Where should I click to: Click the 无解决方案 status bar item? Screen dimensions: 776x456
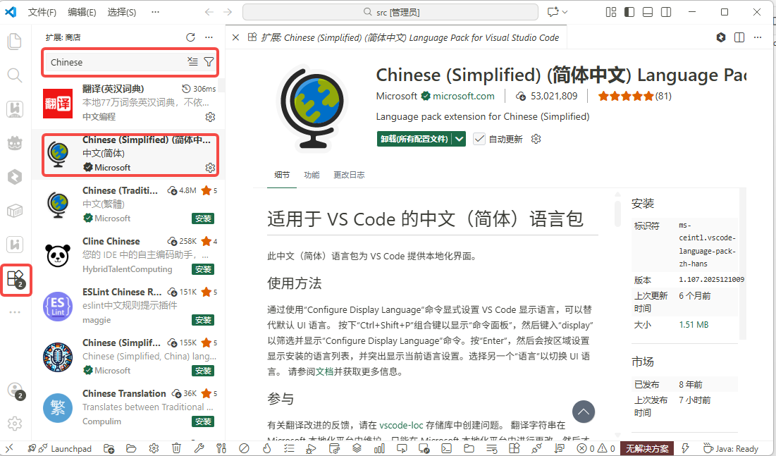point(647,448)
